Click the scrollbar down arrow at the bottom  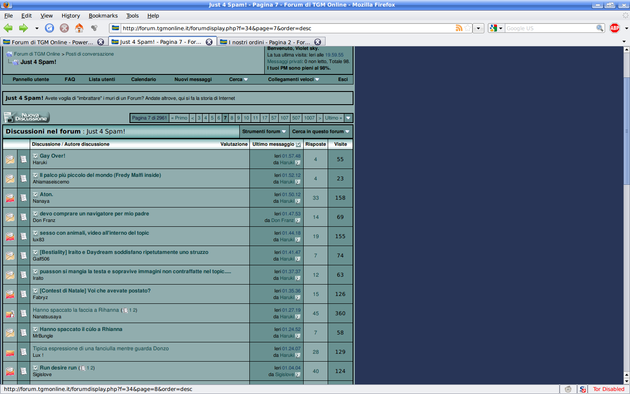tap(626, 381)
